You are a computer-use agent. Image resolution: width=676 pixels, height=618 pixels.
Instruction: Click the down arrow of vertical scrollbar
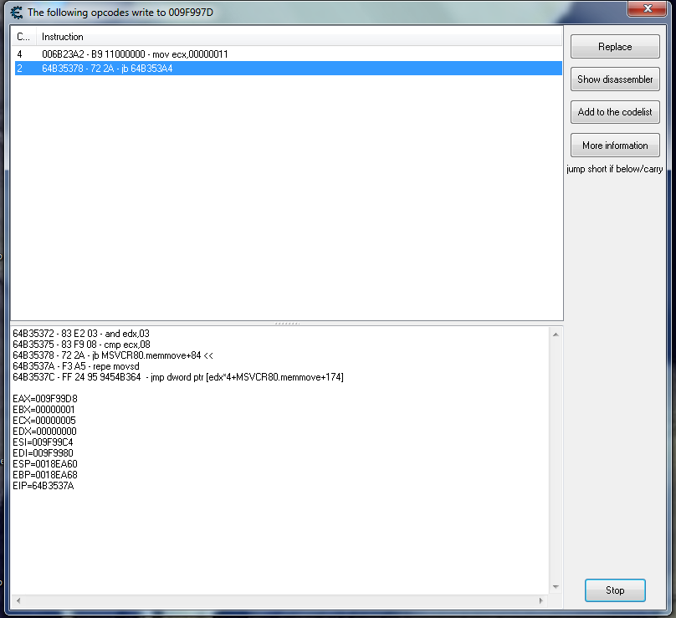coord(556,587)
